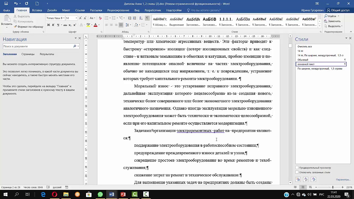The width and height of the screenshot is (354, 199).
Task: Adjust zoom slider in status bar
Action: click(333, 187)
